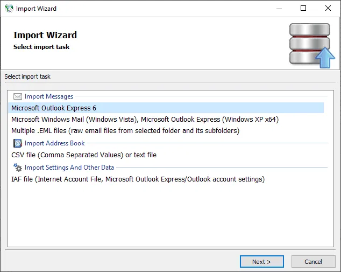Cancel the import wizard

click(x=313, y=262)
